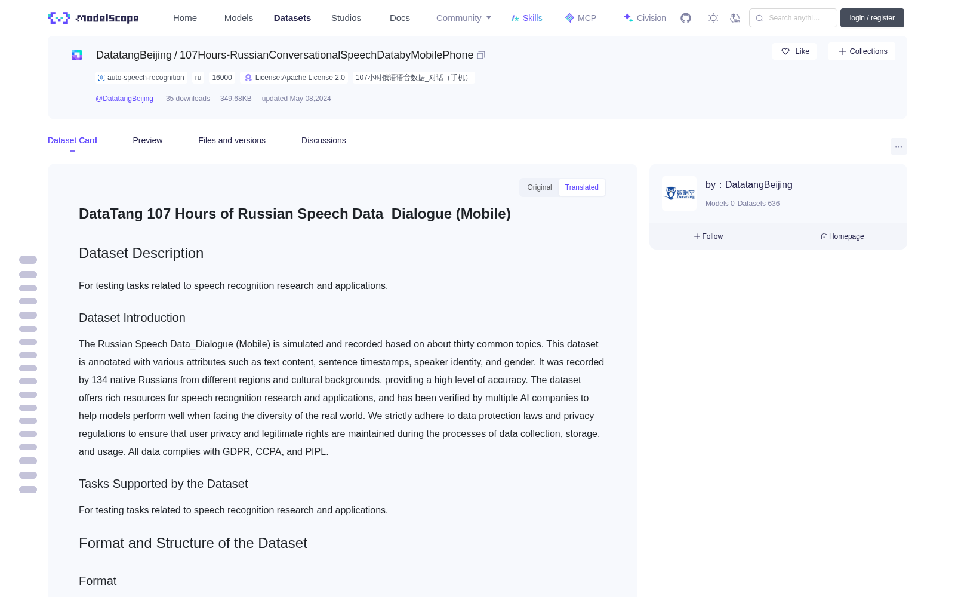The height and width of the screenshot is (597, 955).
Task: Click the '16000' tag
Action: point(222,78)
